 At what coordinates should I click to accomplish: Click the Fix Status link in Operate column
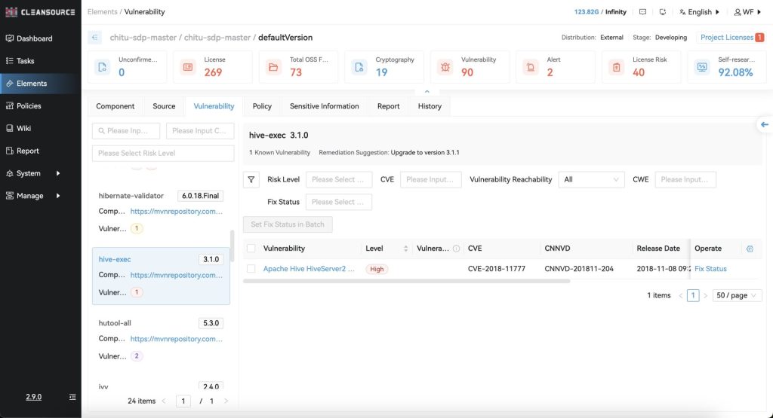tap(710, 269)
